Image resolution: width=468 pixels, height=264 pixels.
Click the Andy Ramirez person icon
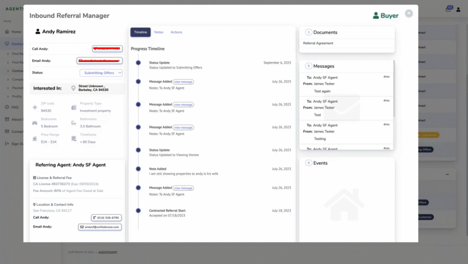(37, 32)
